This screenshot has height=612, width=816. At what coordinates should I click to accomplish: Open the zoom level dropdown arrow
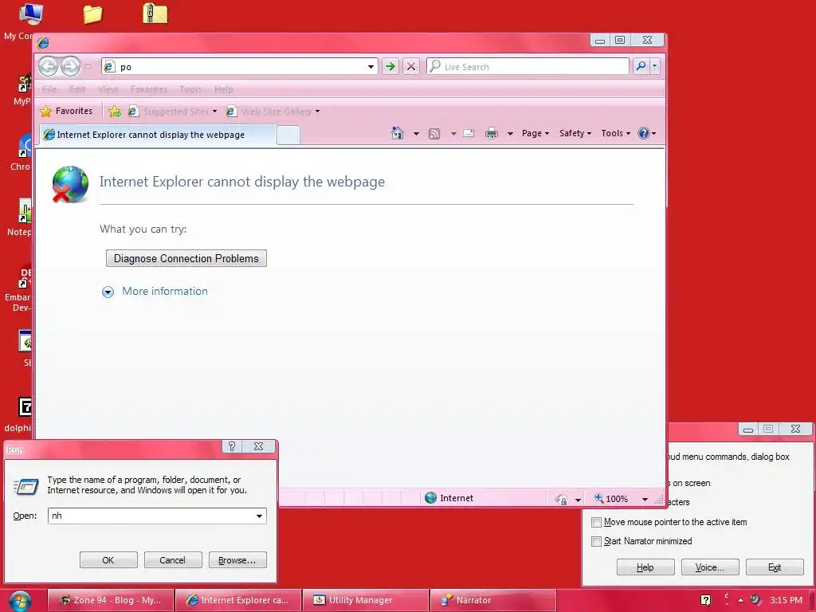(645, 499)
